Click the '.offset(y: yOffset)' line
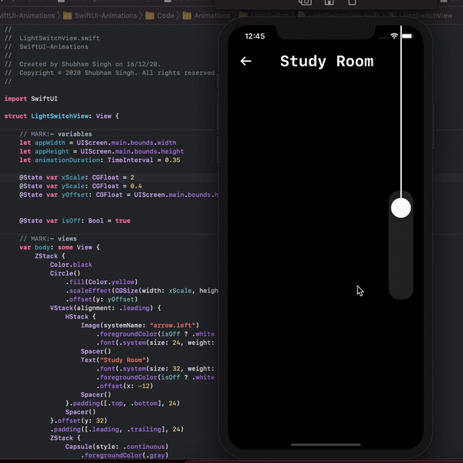463x463 pixels. pyautogui.click(x=102, y=299)
